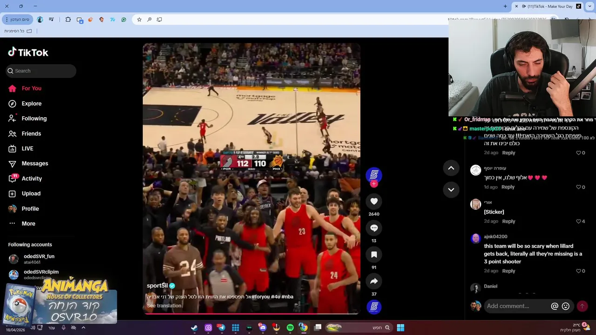Open ajnk04200's profile name
Screen dimensions: 596x335
(495, 237)
